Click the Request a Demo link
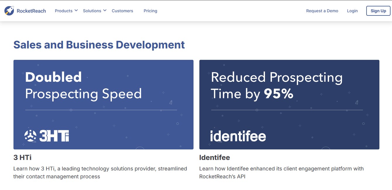The width and height of the screenshot is (392, 190). (x=322, y=11)
